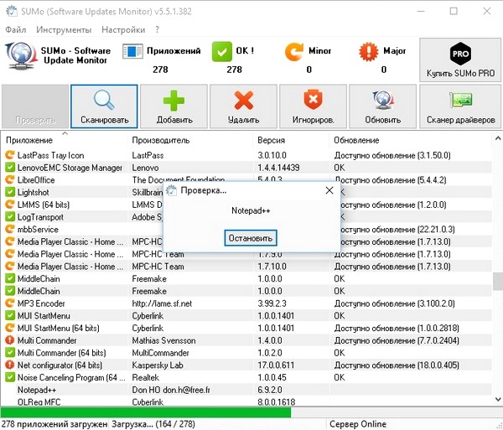Click the green check icon next to Lightshot
The image size is (503, 430).
(10, 192)
